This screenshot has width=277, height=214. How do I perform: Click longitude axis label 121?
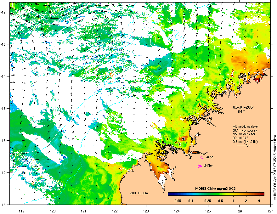click(x=84, y=211)
